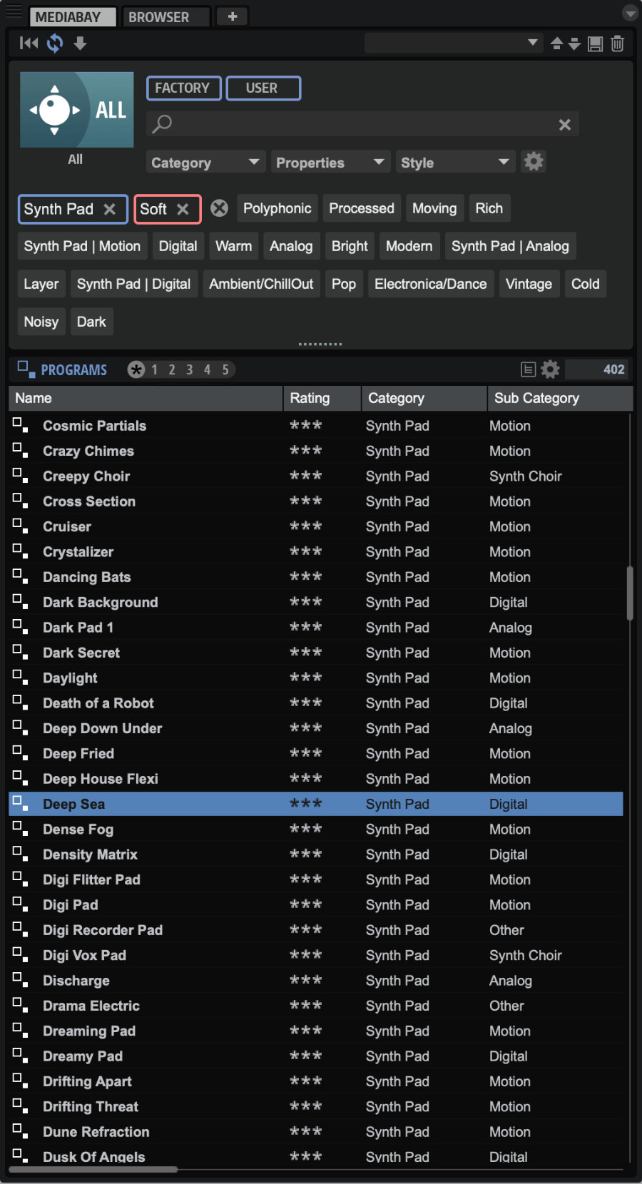
Task: Select the Polyphonic tag
Action: coord(277,208)
